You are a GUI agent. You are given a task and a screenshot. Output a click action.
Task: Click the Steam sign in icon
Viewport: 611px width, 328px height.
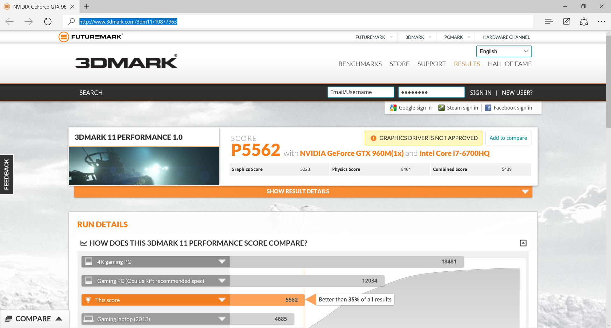pos(441,108)
